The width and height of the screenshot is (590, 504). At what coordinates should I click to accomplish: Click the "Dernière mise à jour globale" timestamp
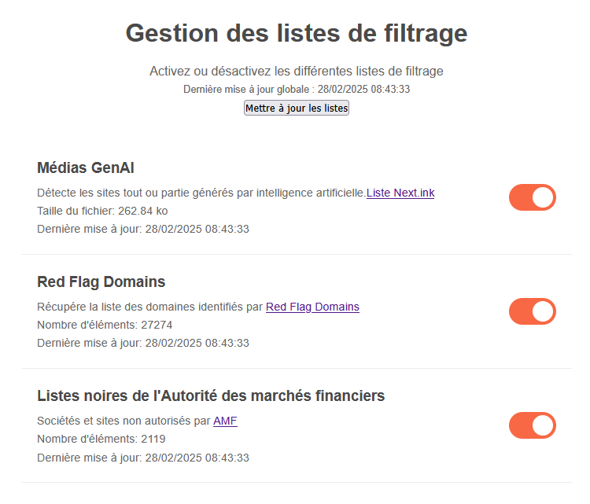coord(296,89)
